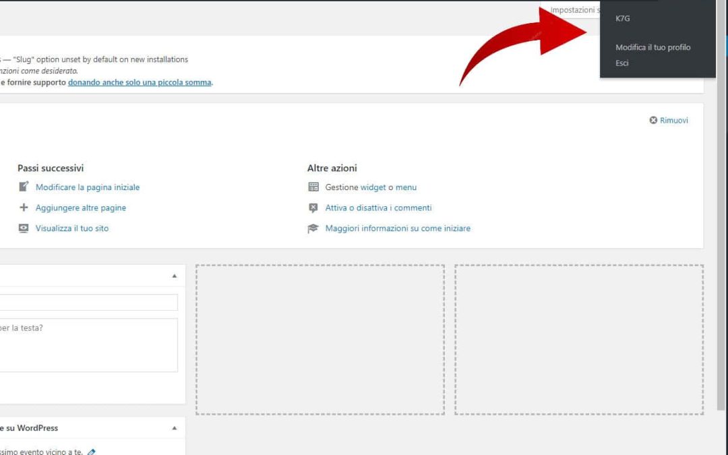Click the vertical scrollbar on the right edge
This screenshot has width=728, height=455.
(722, 202)
